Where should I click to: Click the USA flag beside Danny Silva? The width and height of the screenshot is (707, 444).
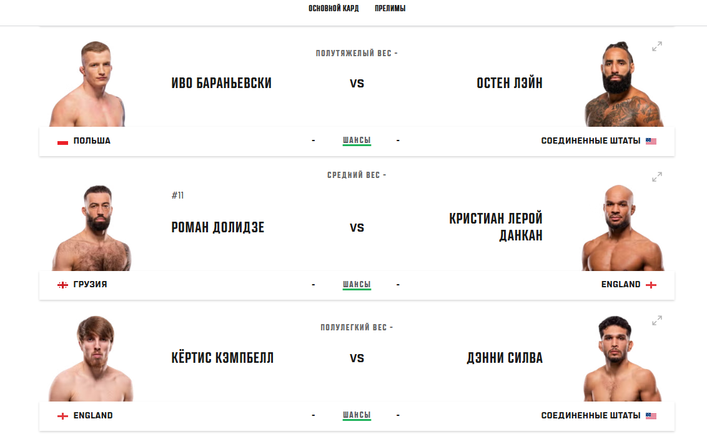[651, 416]
